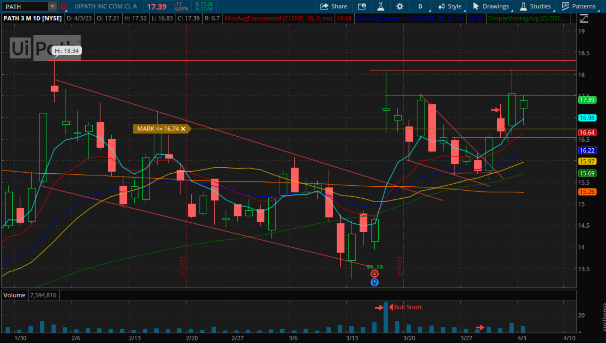The image size is (606, 343).
Task: Click the blue lightbulb event icon
Action: [375, 282]
